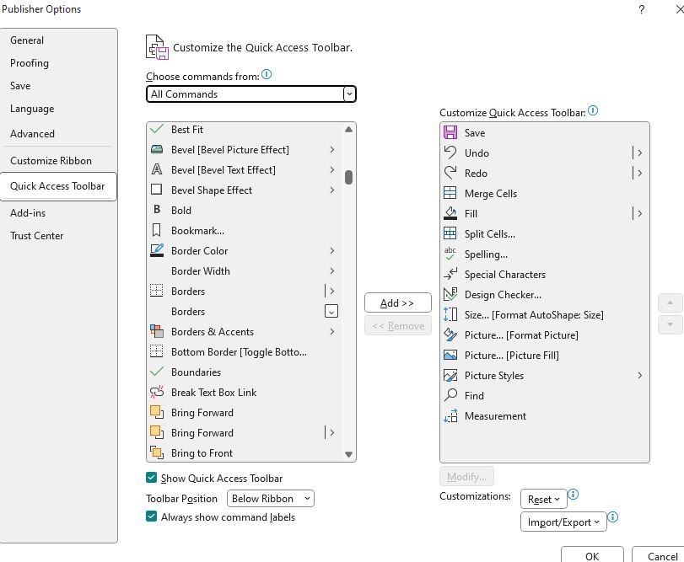Expand the Undo submenu arrow
The image size is (684, 562).
639,153
